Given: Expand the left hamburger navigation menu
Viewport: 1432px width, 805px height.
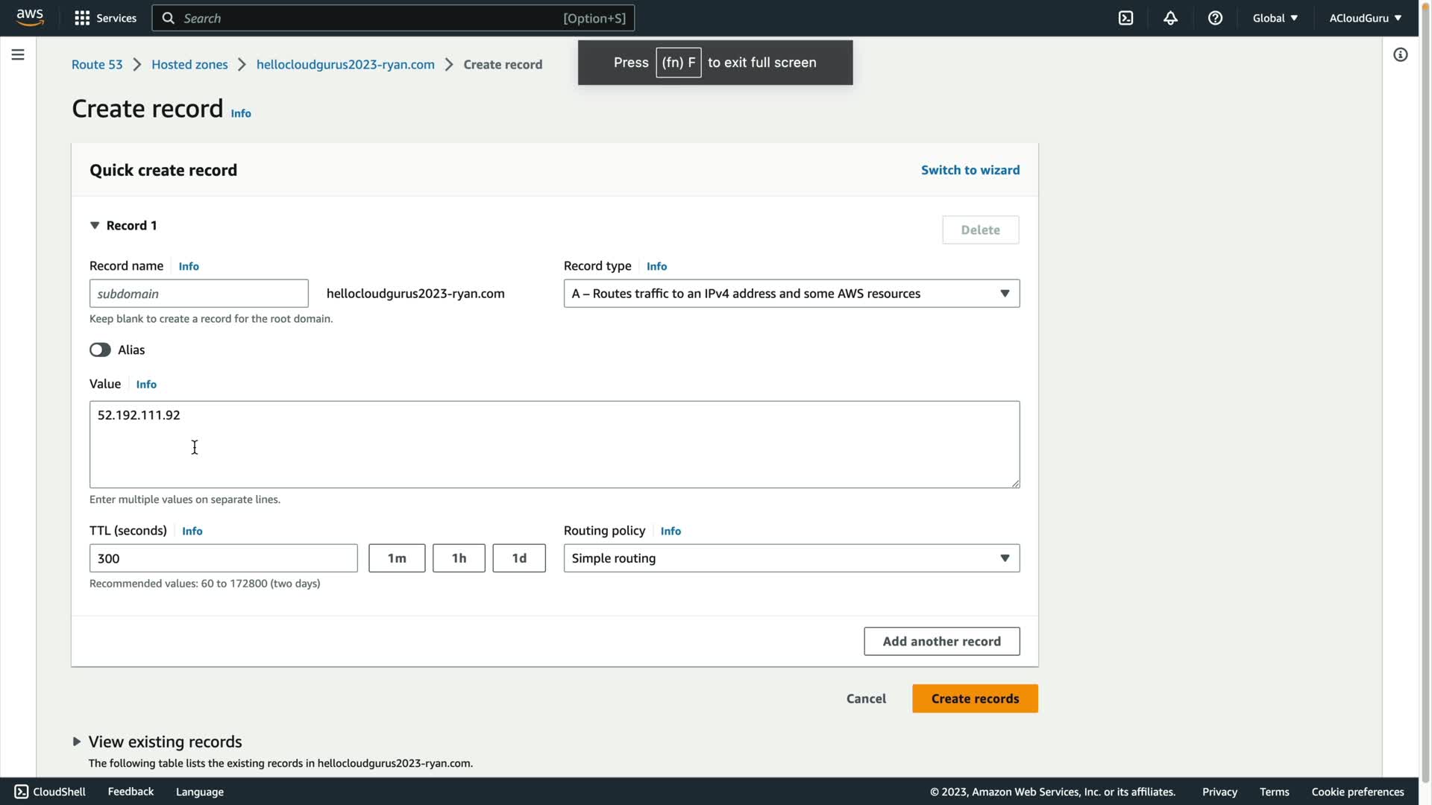Looking at the screenshot, I should pyautogui.click(x=18, y=54).
